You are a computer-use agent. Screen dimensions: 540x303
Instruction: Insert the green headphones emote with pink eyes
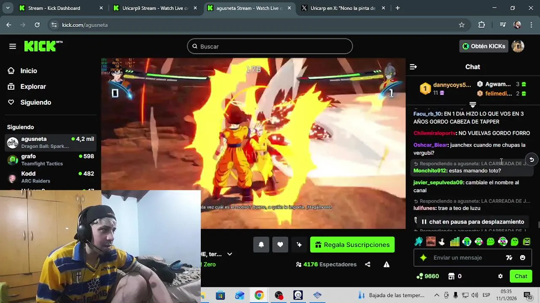502,242
